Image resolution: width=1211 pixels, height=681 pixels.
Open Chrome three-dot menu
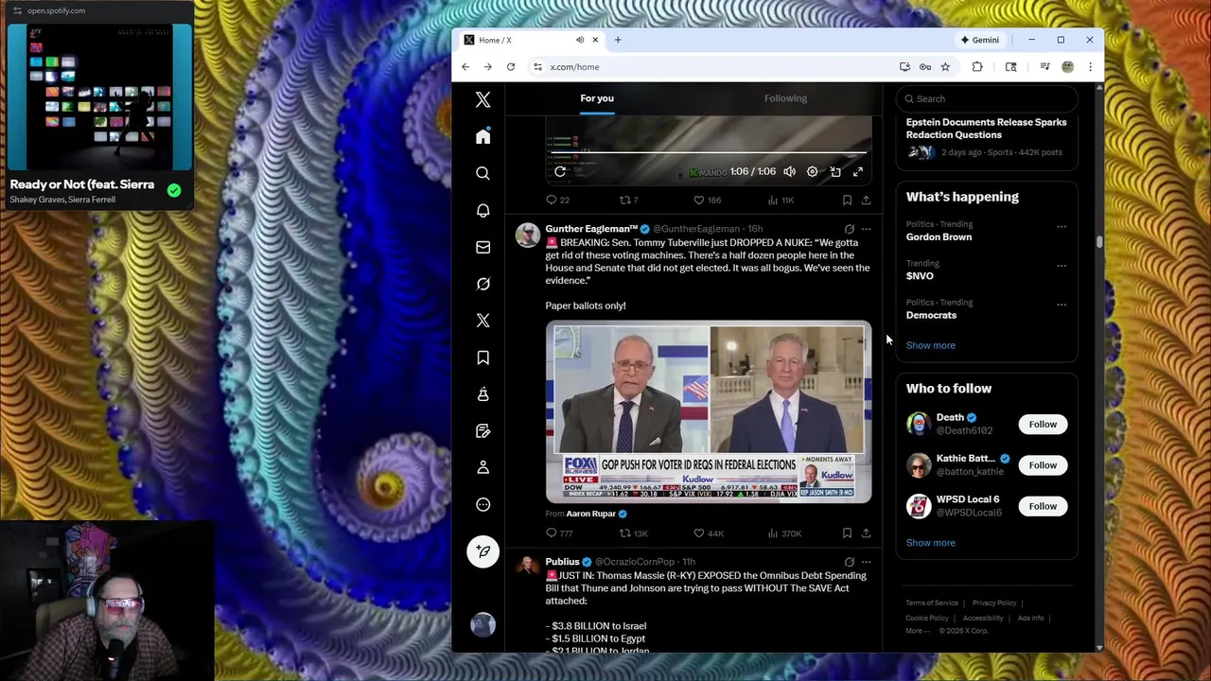(x=1090, y=67)
